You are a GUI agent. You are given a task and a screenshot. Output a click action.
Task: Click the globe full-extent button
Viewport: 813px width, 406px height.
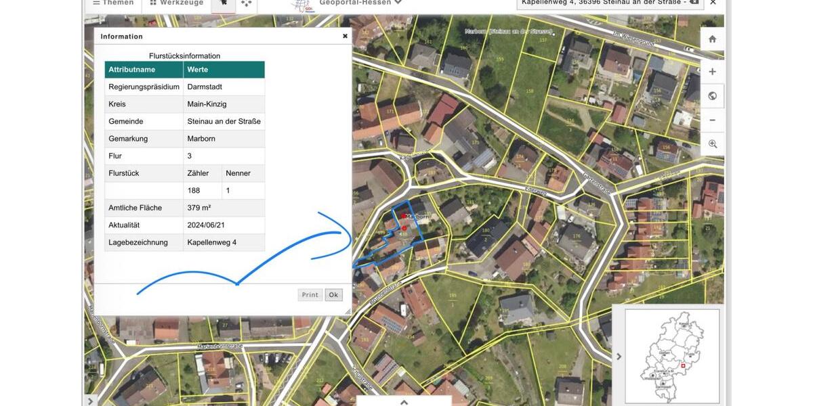click(x=712, y=96)
